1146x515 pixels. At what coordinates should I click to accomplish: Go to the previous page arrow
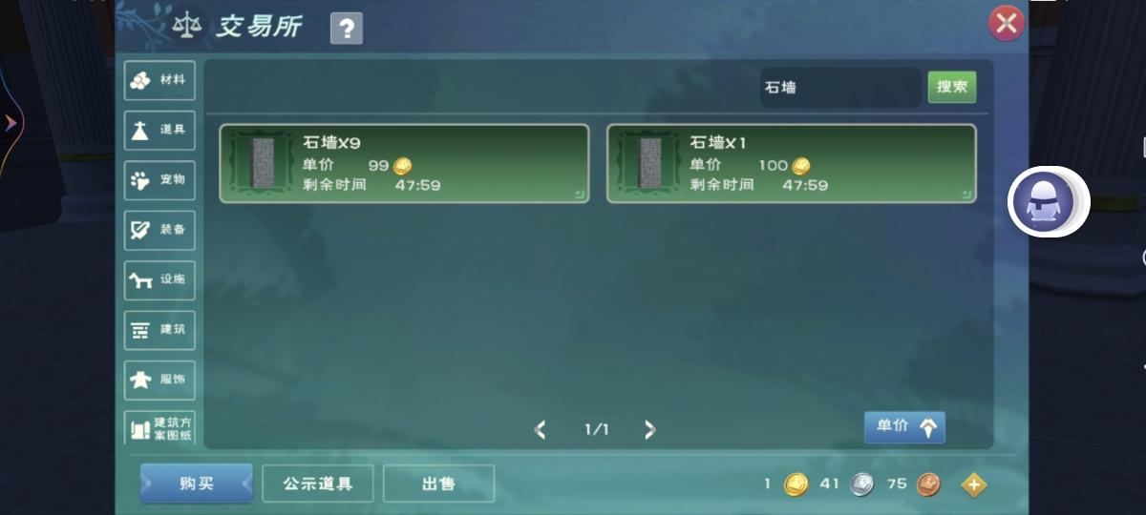(x=541, y=430)
